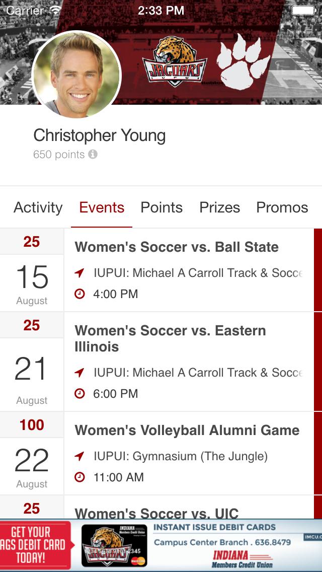Screen dimensions: 322x572
Task: Tap the Get Your Debit Card banner
Action: tap(36, 545)
